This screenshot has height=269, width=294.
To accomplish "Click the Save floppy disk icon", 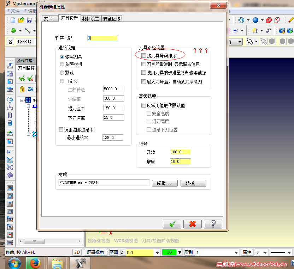I will tap(29, 20).
